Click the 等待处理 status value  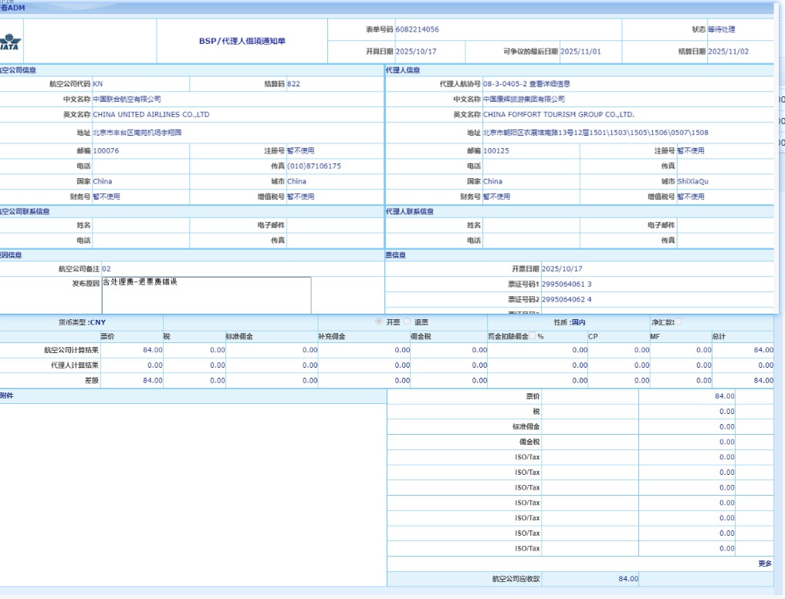721,29
